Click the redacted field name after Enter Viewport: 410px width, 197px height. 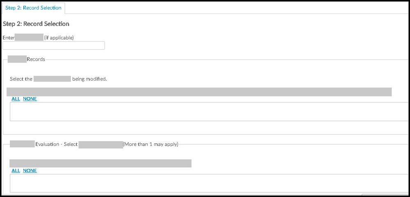click(29, 38)
